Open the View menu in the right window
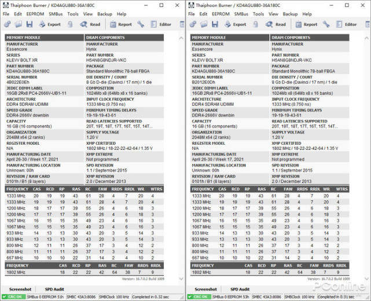371x301 pixels. 273,14
